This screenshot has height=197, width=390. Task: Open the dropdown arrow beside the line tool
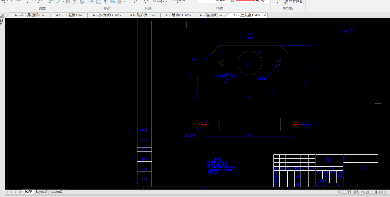tap(63, 2)
